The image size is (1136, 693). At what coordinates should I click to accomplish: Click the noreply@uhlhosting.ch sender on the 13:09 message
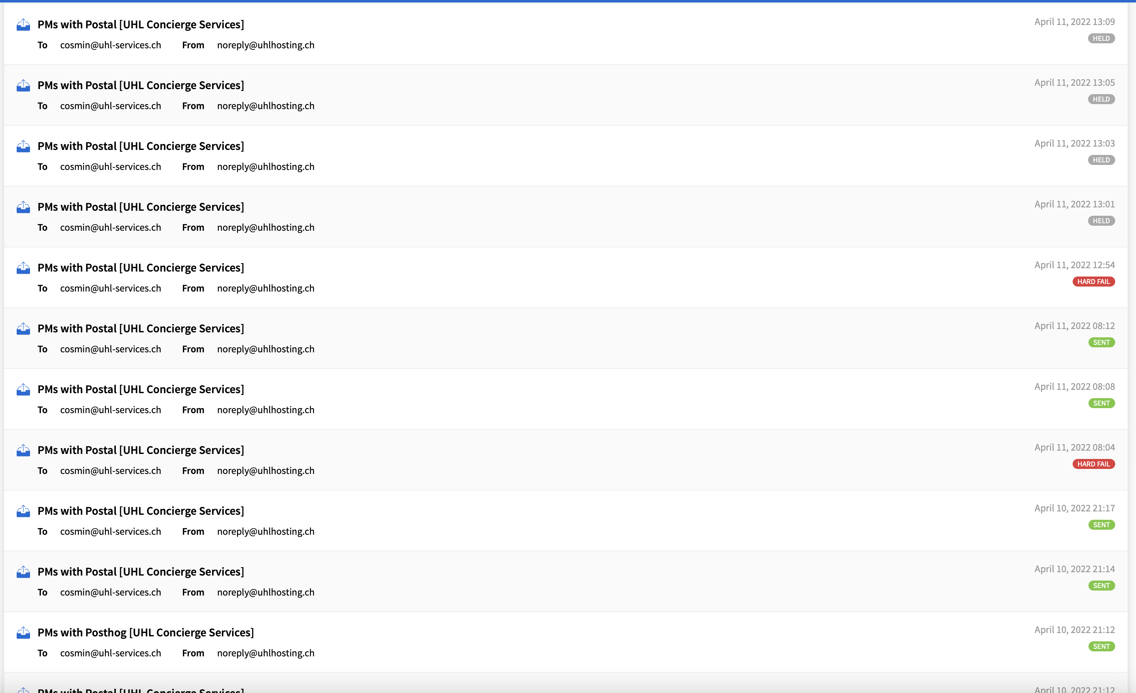[x=265, y=45]
